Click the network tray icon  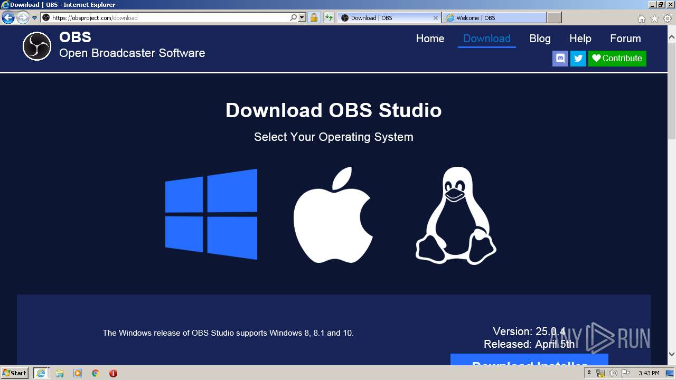[x=600, y=373]
